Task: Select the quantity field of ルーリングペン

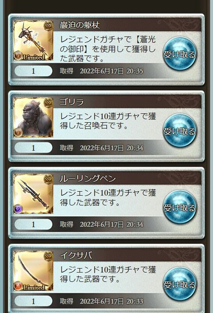Action: (33, 224)
